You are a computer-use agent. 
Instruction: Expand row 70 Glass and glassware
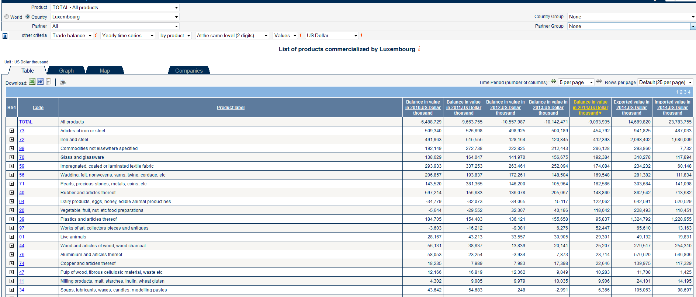pos(11,157)
